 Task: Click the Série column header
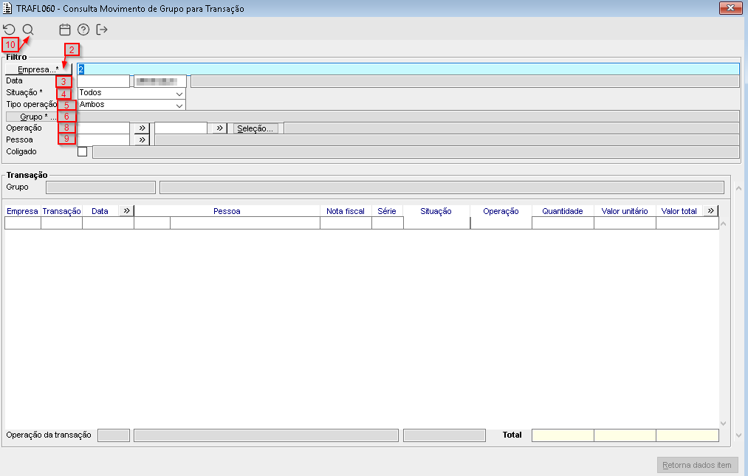pos(387,211)
